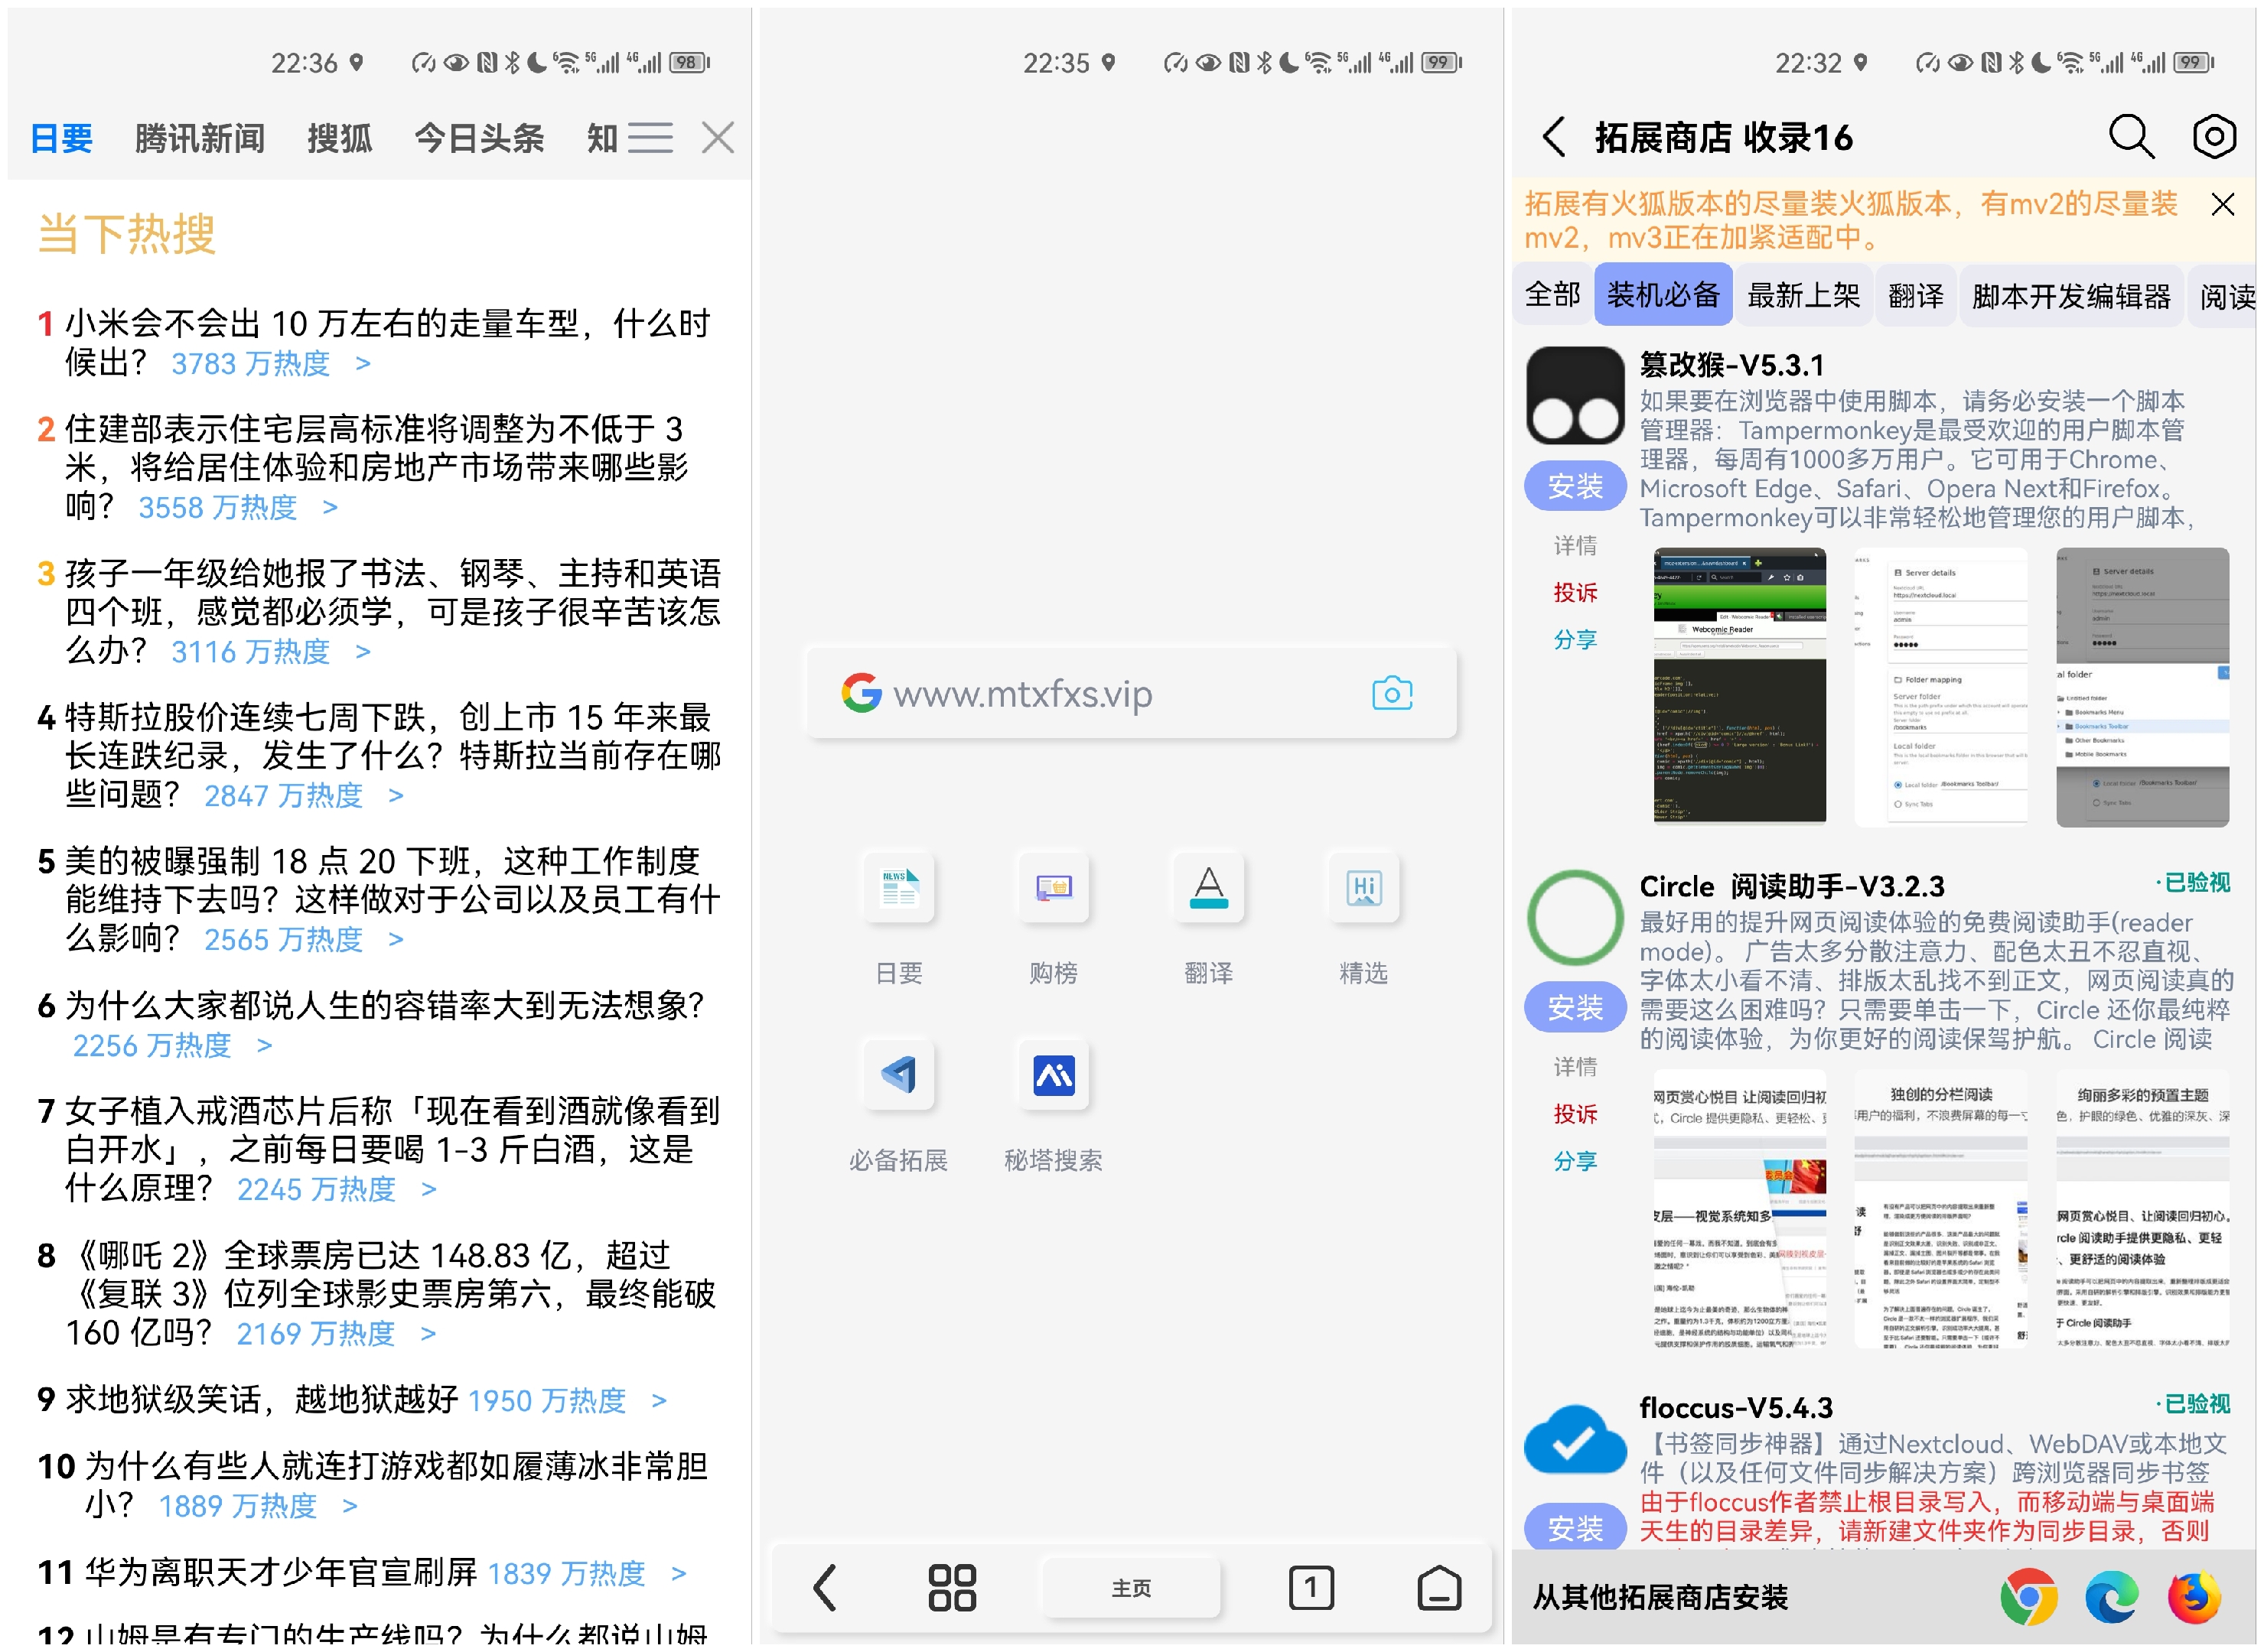Viewport: 2264px width, 1652px height.
Task: Open extension store settings hexagon icon
Action: [x=2214, y=137]
